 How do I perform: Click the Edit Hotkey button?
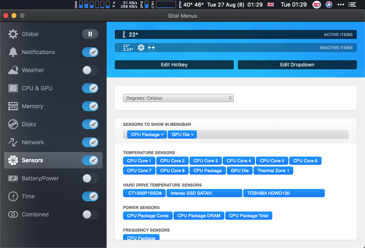174,65
